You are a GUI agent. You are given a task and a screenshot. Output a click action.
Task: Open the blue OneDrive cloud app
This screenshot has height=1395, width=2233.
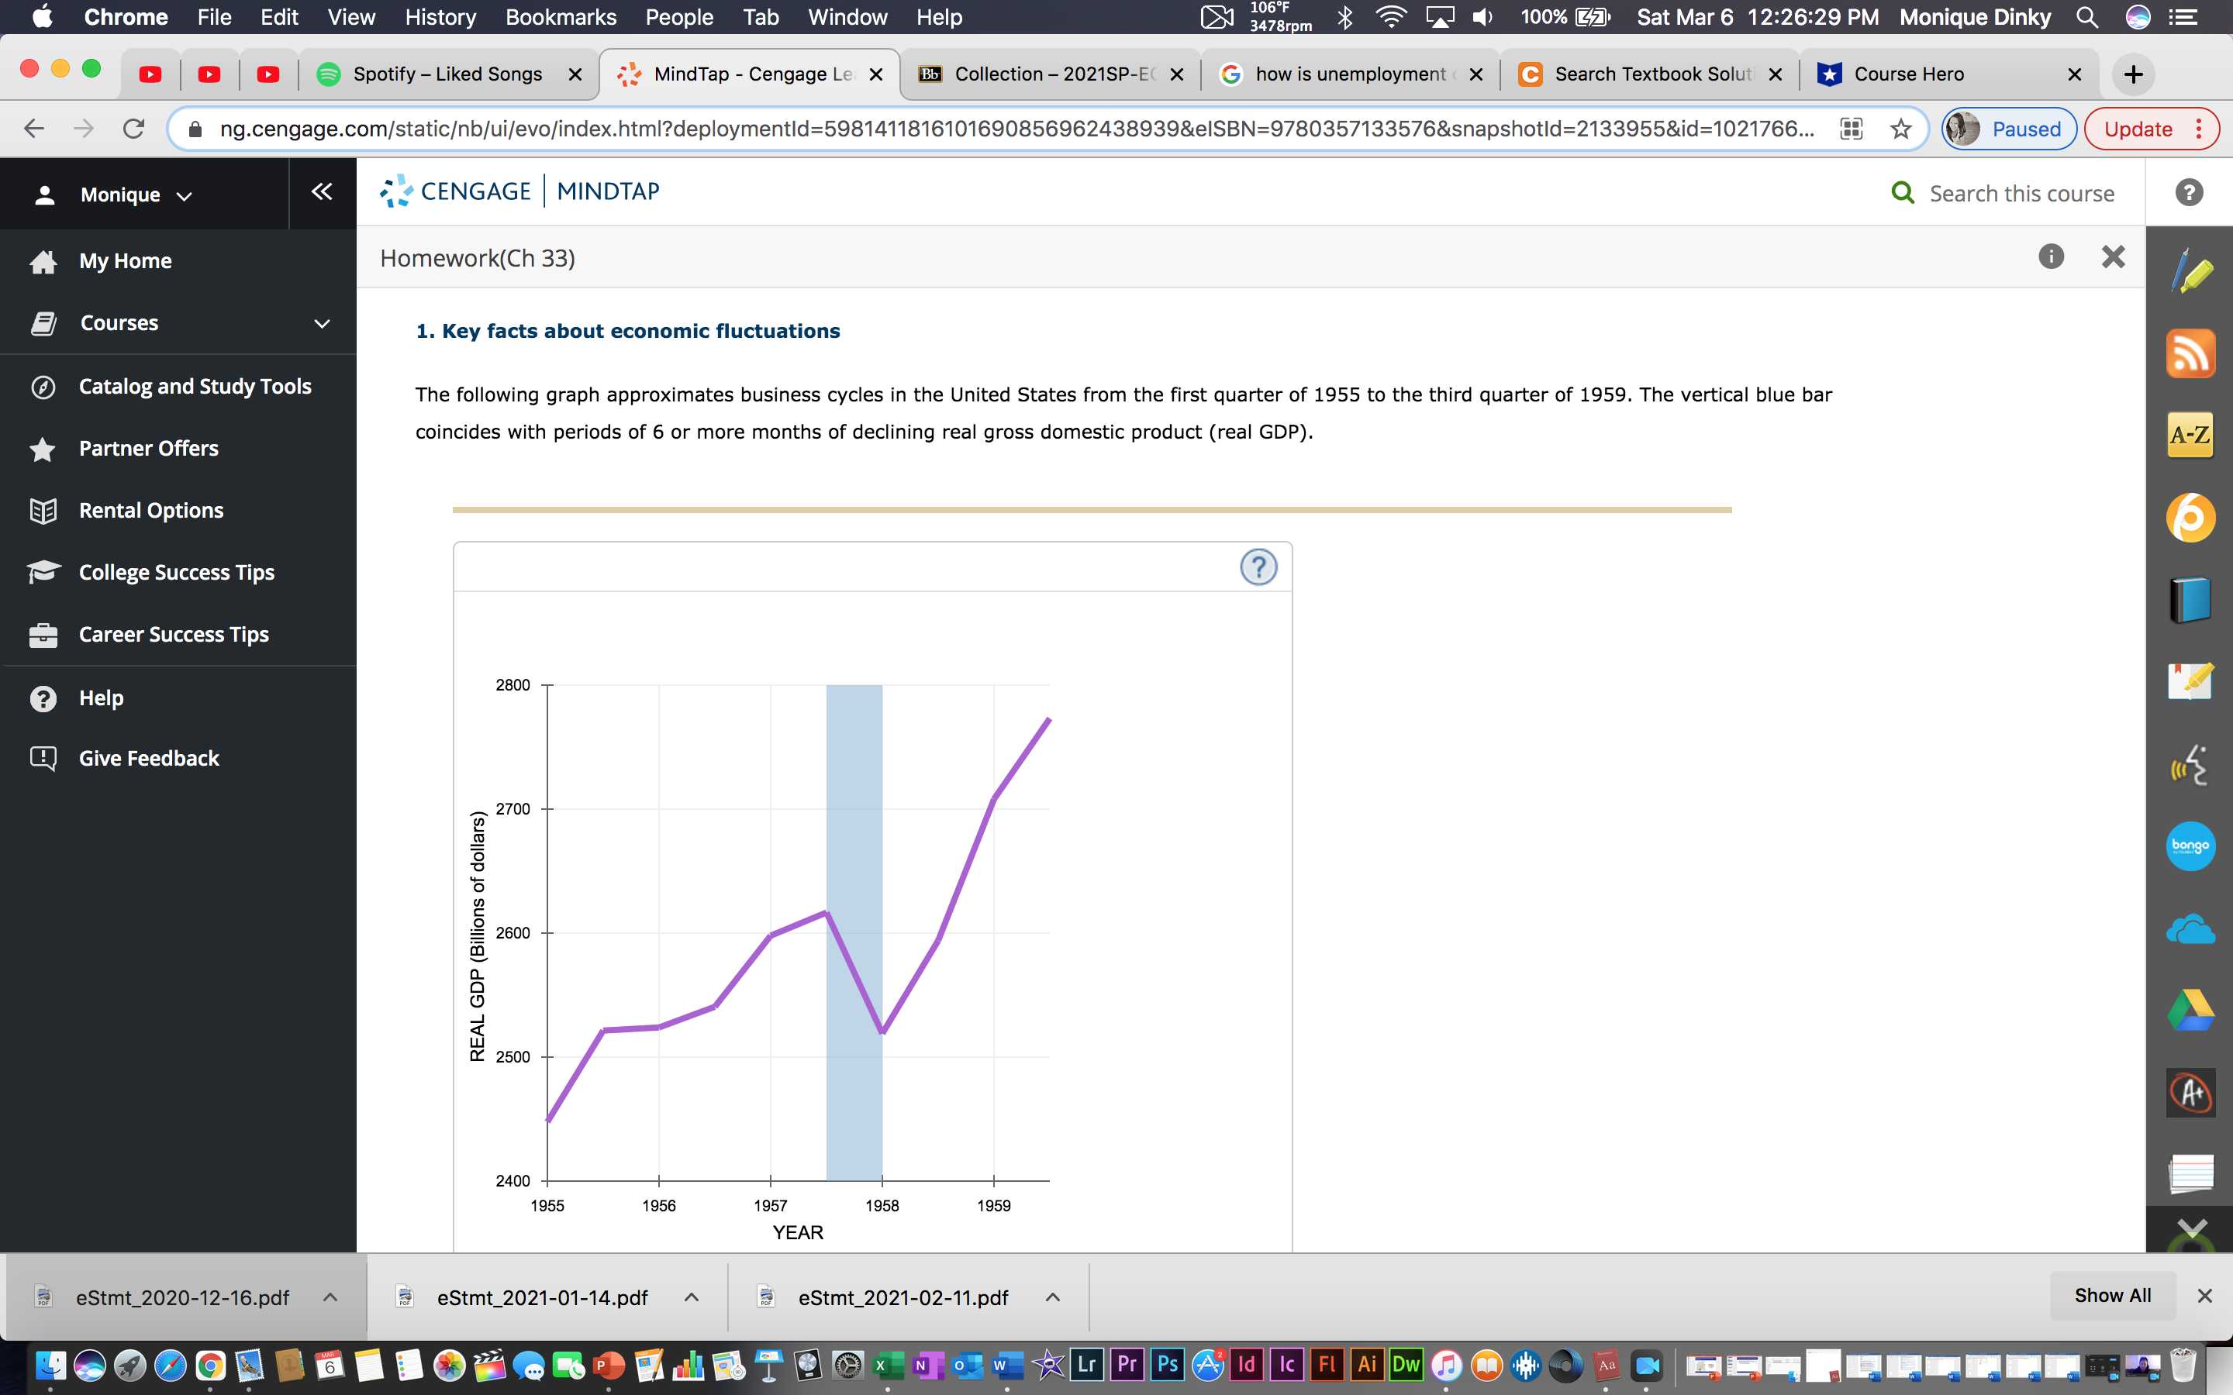(2190, 929)
